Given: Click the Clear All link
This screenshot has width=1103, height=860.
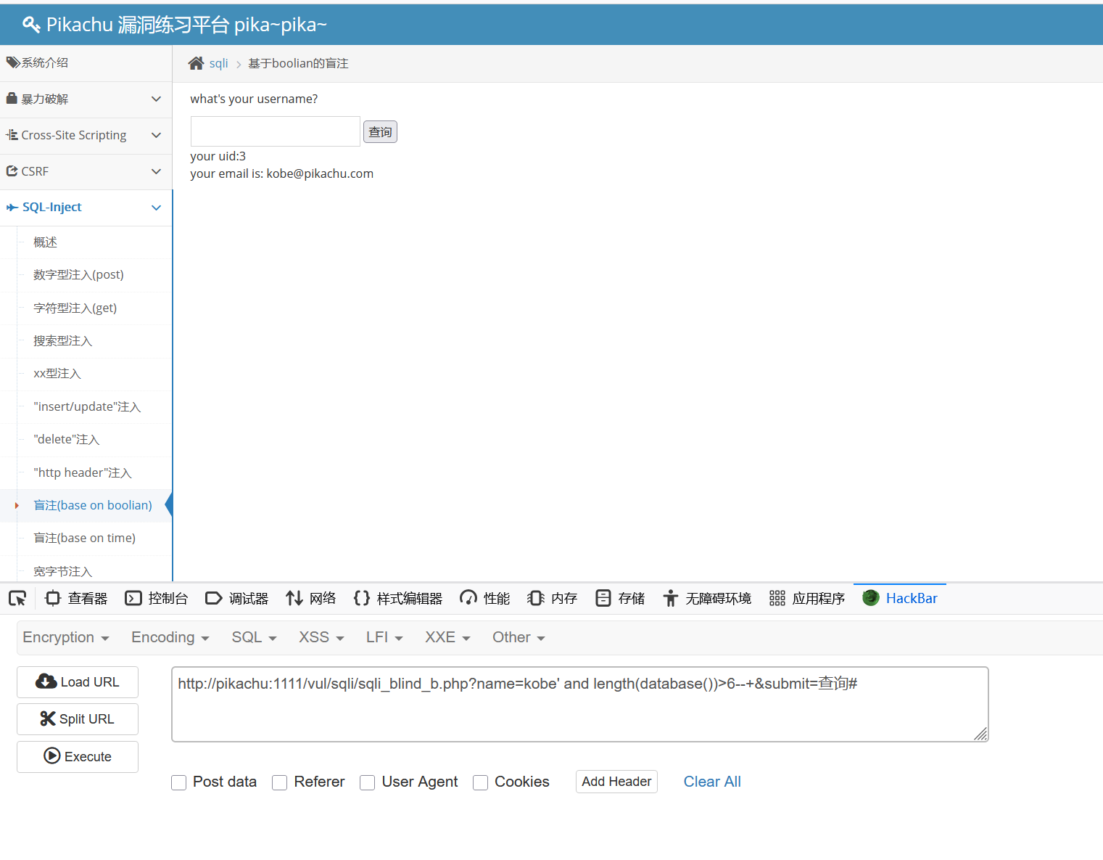Looking at the screenshot, I should [x=712, y=782].
